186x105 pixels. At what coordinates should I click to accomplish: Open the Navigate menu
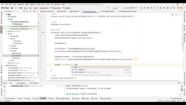(x=21, y=4)
